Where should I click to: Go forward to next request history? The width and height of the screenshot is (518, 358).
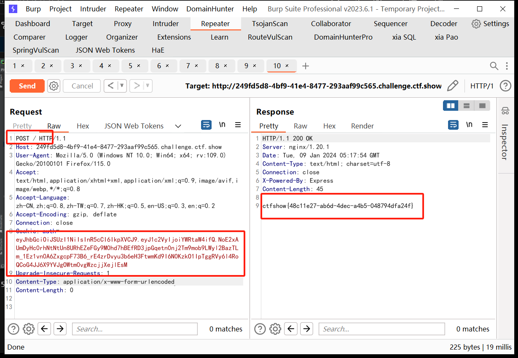click(x=137, y=86)
